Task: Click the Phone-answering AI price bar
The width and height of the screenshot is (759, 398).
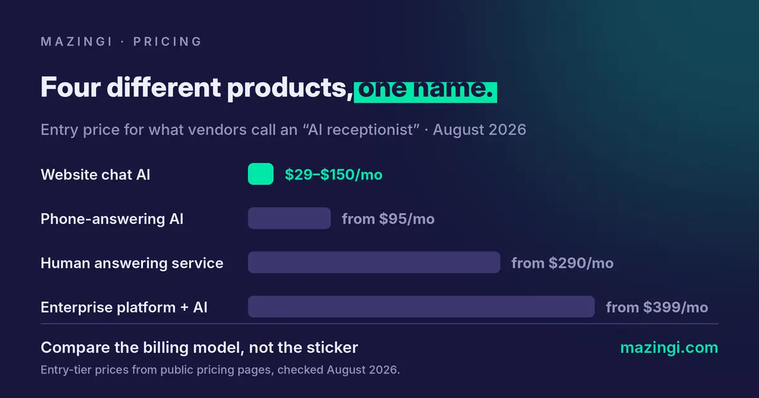Action: pos(289,219)
